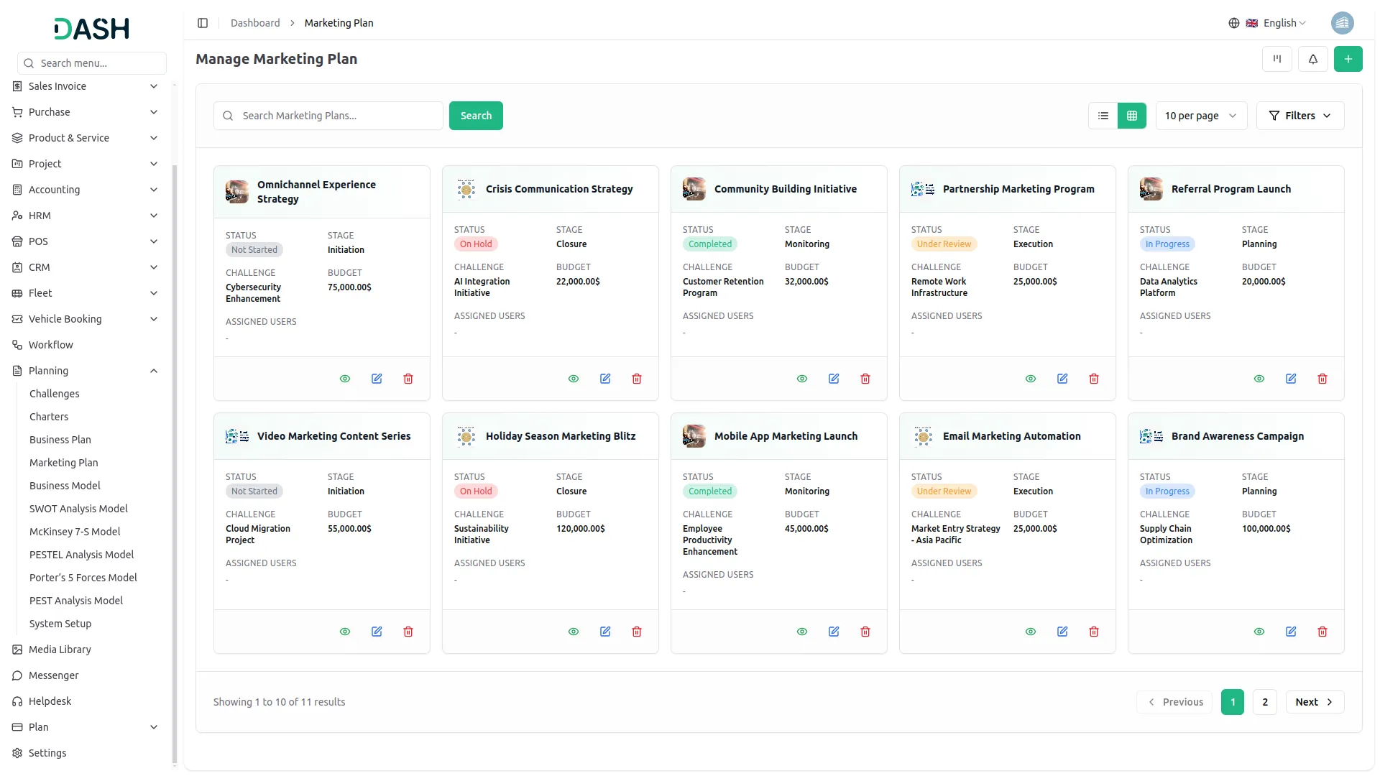Screen dimensions: 1380x776
Task: View the Crisis Communication Strategy details
Action: [x=574, y=379]
